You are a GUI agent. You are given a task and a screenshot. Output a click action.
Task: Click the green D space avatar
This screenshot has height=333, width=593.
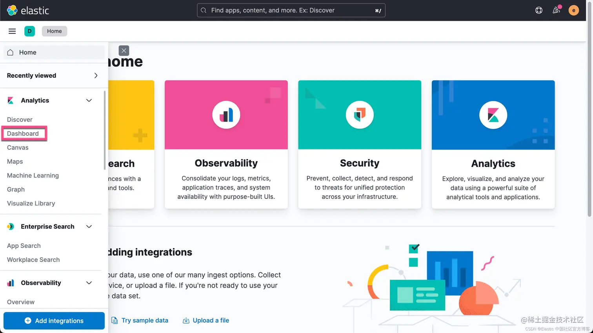29,31
